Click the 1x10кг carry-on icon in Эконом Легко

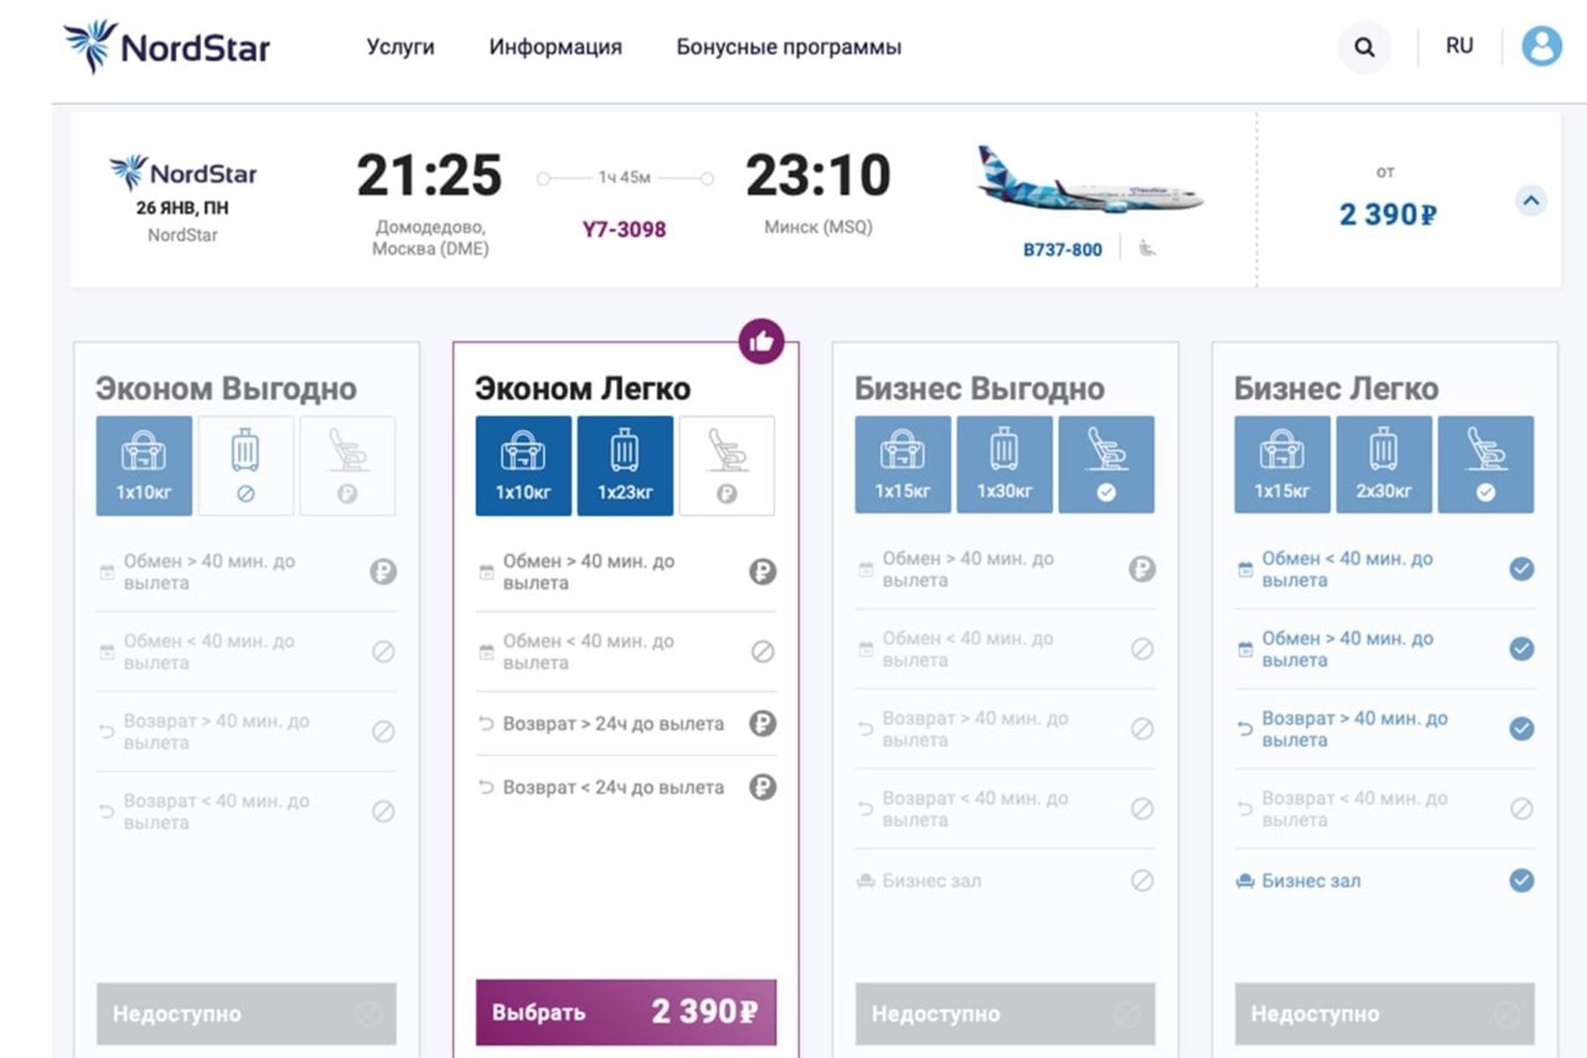pos(523,466)
